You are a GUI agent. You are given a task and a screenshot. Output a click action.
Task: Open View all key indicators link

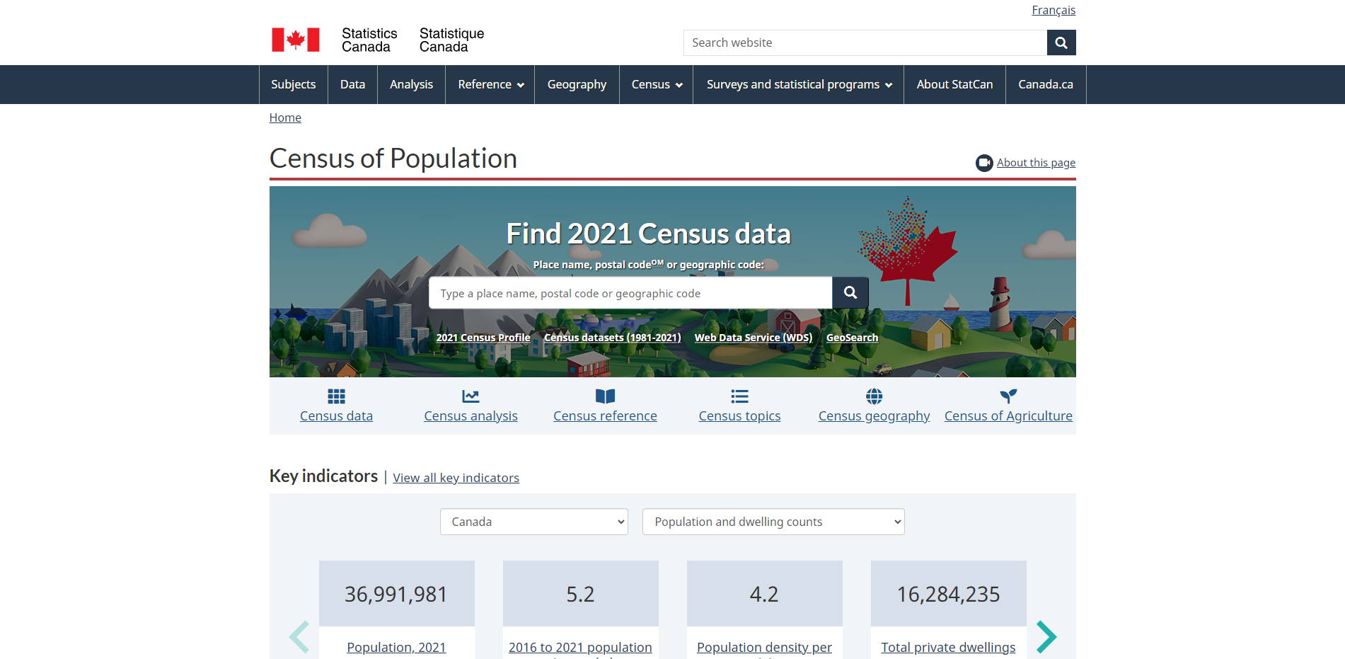click(456, 478)
